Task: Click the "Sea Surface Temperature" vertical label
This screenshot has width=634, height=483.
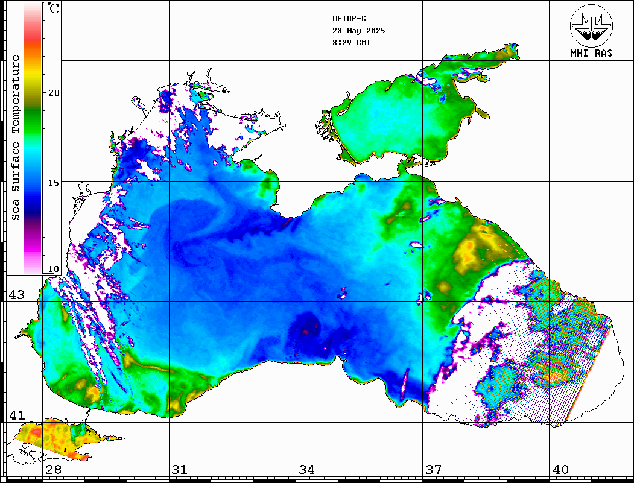Action: pos(15,138)
